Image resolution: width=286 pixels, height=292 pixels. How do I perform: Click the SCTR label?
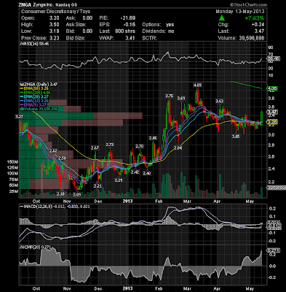point(149,38)
